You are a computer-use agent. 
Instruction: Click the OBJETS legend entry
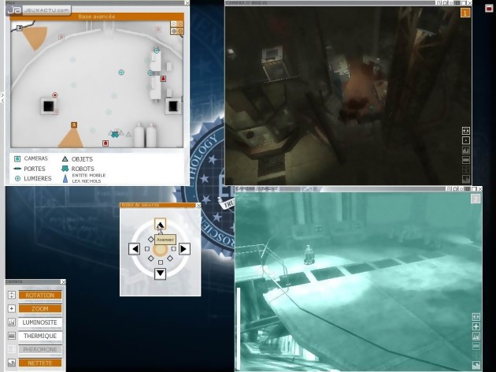(x=77, y=159)
